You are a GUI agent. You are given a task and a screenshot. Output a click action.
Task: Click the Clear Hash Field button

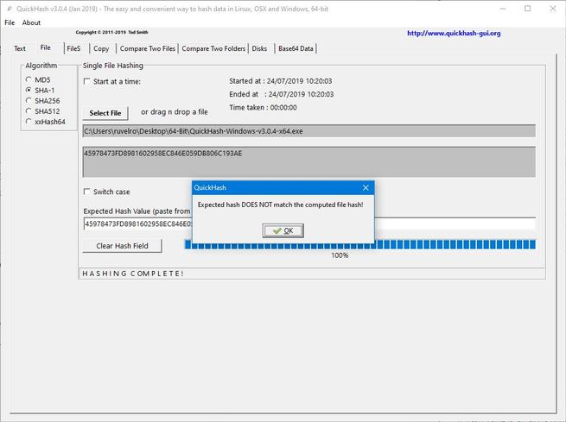coord(122,246)
